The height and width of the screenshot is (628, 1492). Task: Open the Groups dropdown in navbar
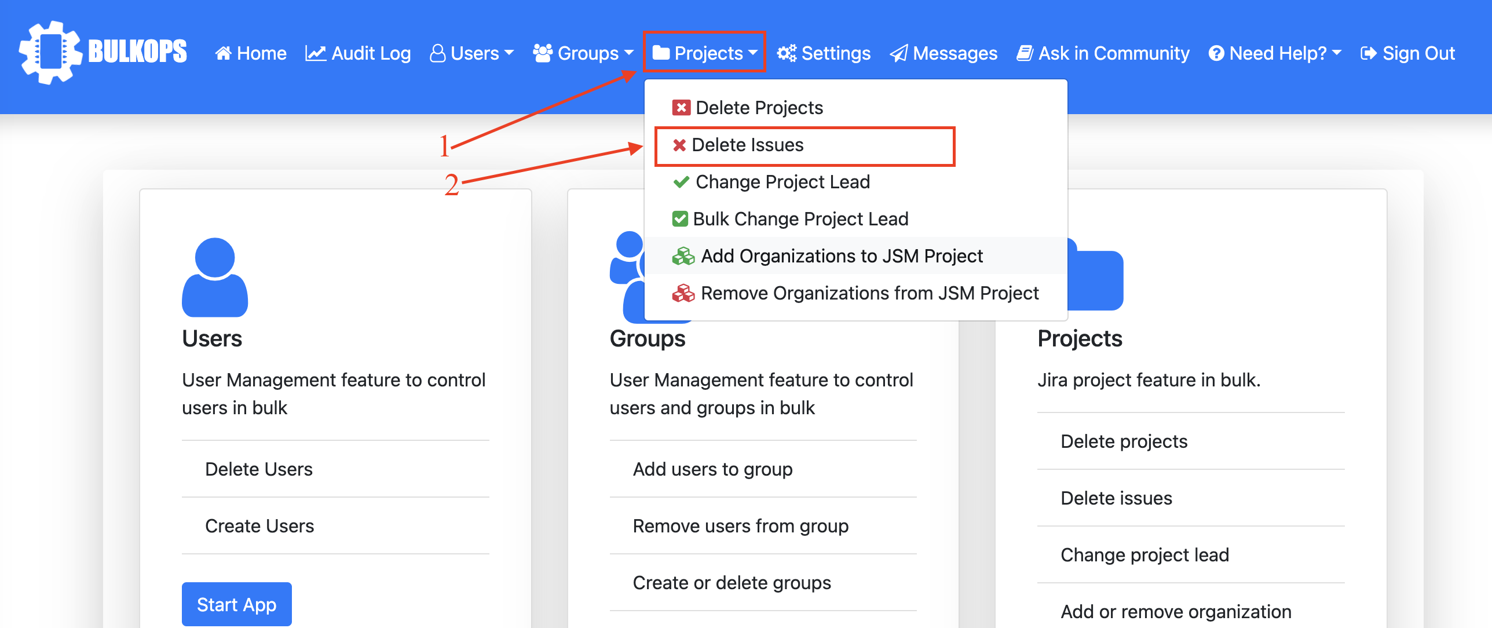click(x=583, y=53)
